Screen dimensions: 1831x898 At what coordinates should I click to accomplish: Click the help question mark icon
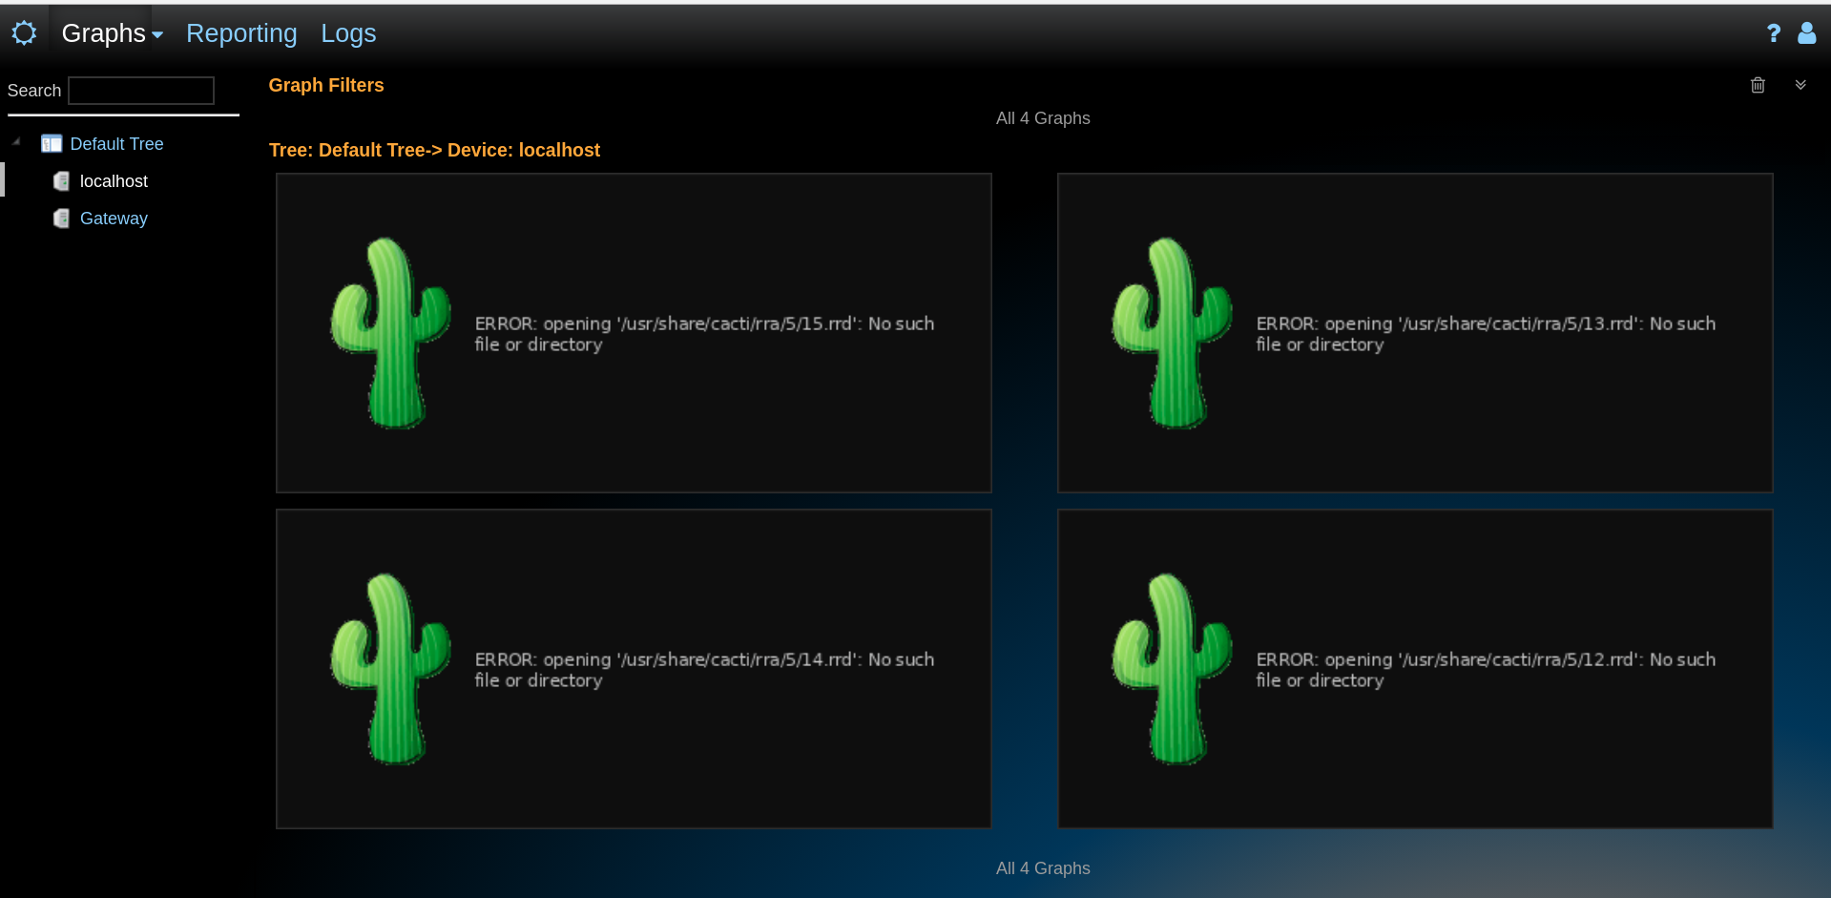point(1774,33)
